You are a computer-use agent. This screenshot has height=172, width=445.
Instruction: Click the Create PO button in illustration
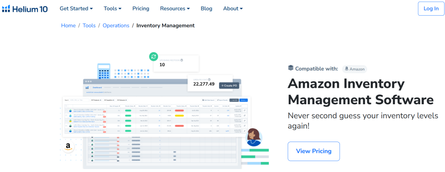229,86
